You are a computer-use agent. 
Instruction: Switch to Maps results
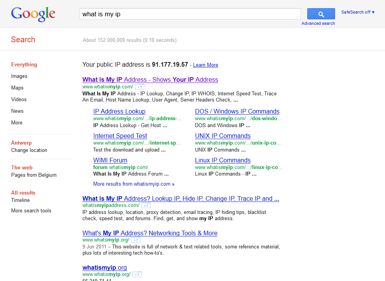pos(17,88)
